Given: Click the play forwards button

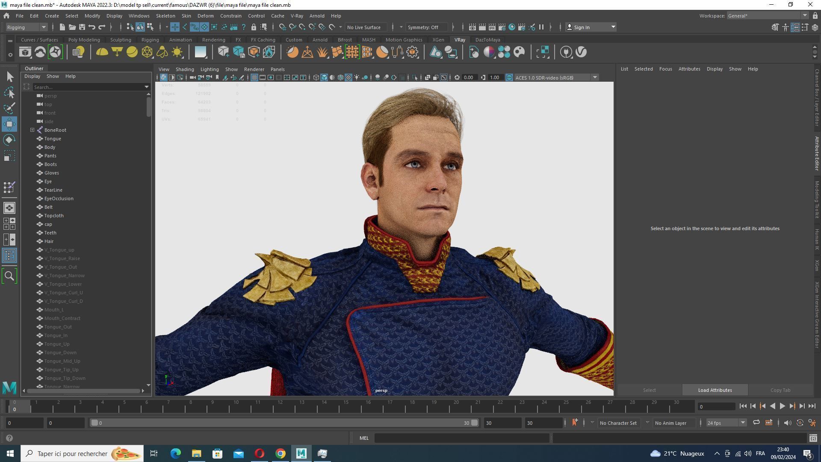Looking at the screenshot, I should click(782, 406).
